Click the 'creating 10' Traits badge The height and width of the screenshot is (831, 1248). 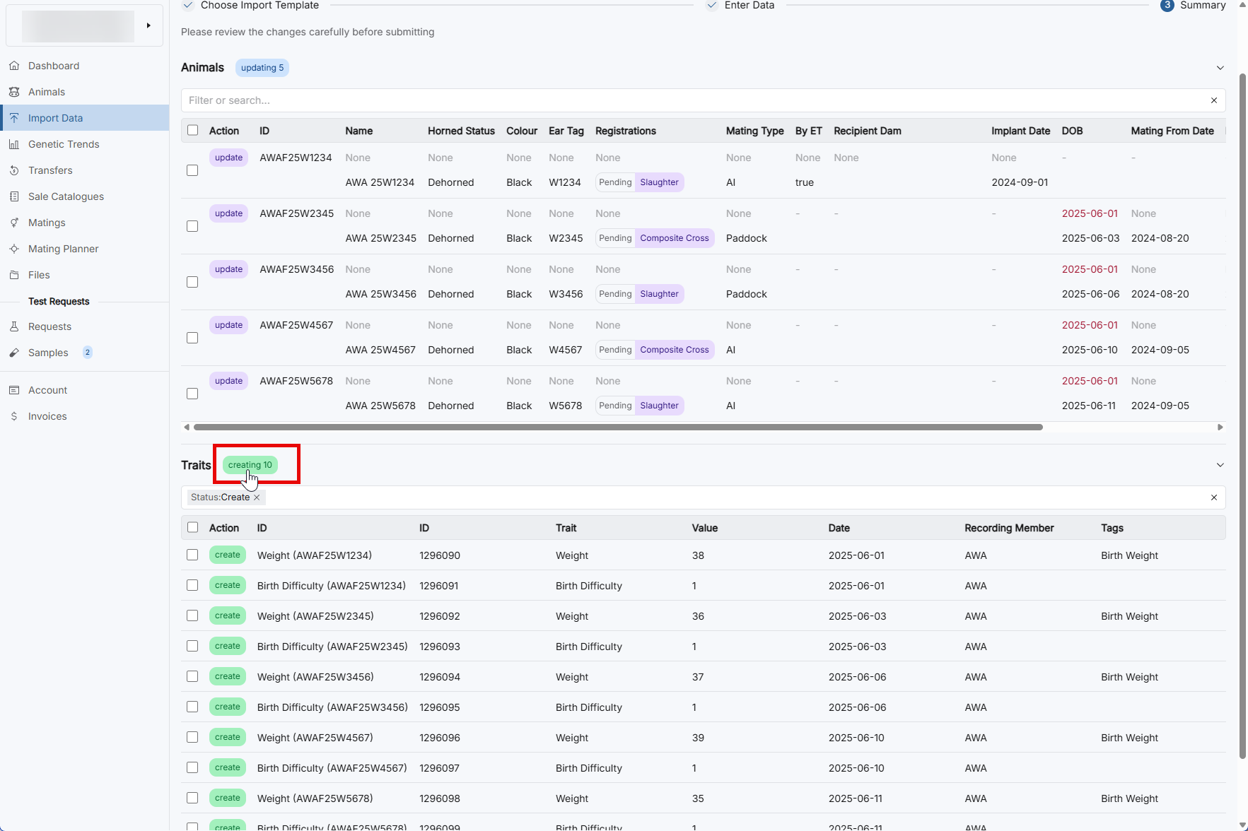pyautogui.click(x=250, y=465)
